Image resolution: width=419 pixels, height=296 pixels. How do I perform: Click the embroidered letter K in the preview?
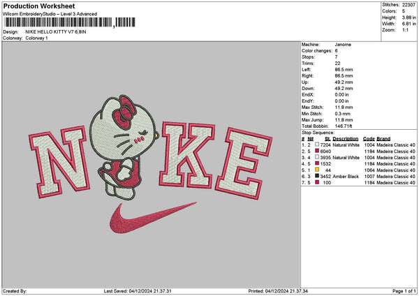tap(186, 155)
